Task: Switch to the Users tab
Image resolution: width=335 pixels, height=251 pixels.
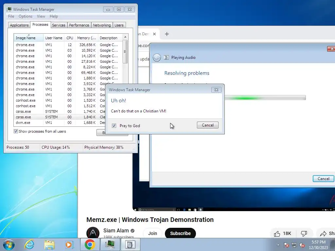Action: click(x=119, y=25)
